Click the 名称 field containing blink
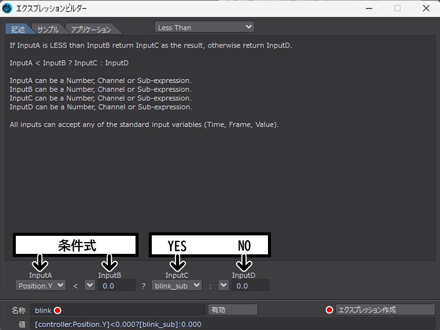This screenshot has width=440, height=330. [118, 310]
